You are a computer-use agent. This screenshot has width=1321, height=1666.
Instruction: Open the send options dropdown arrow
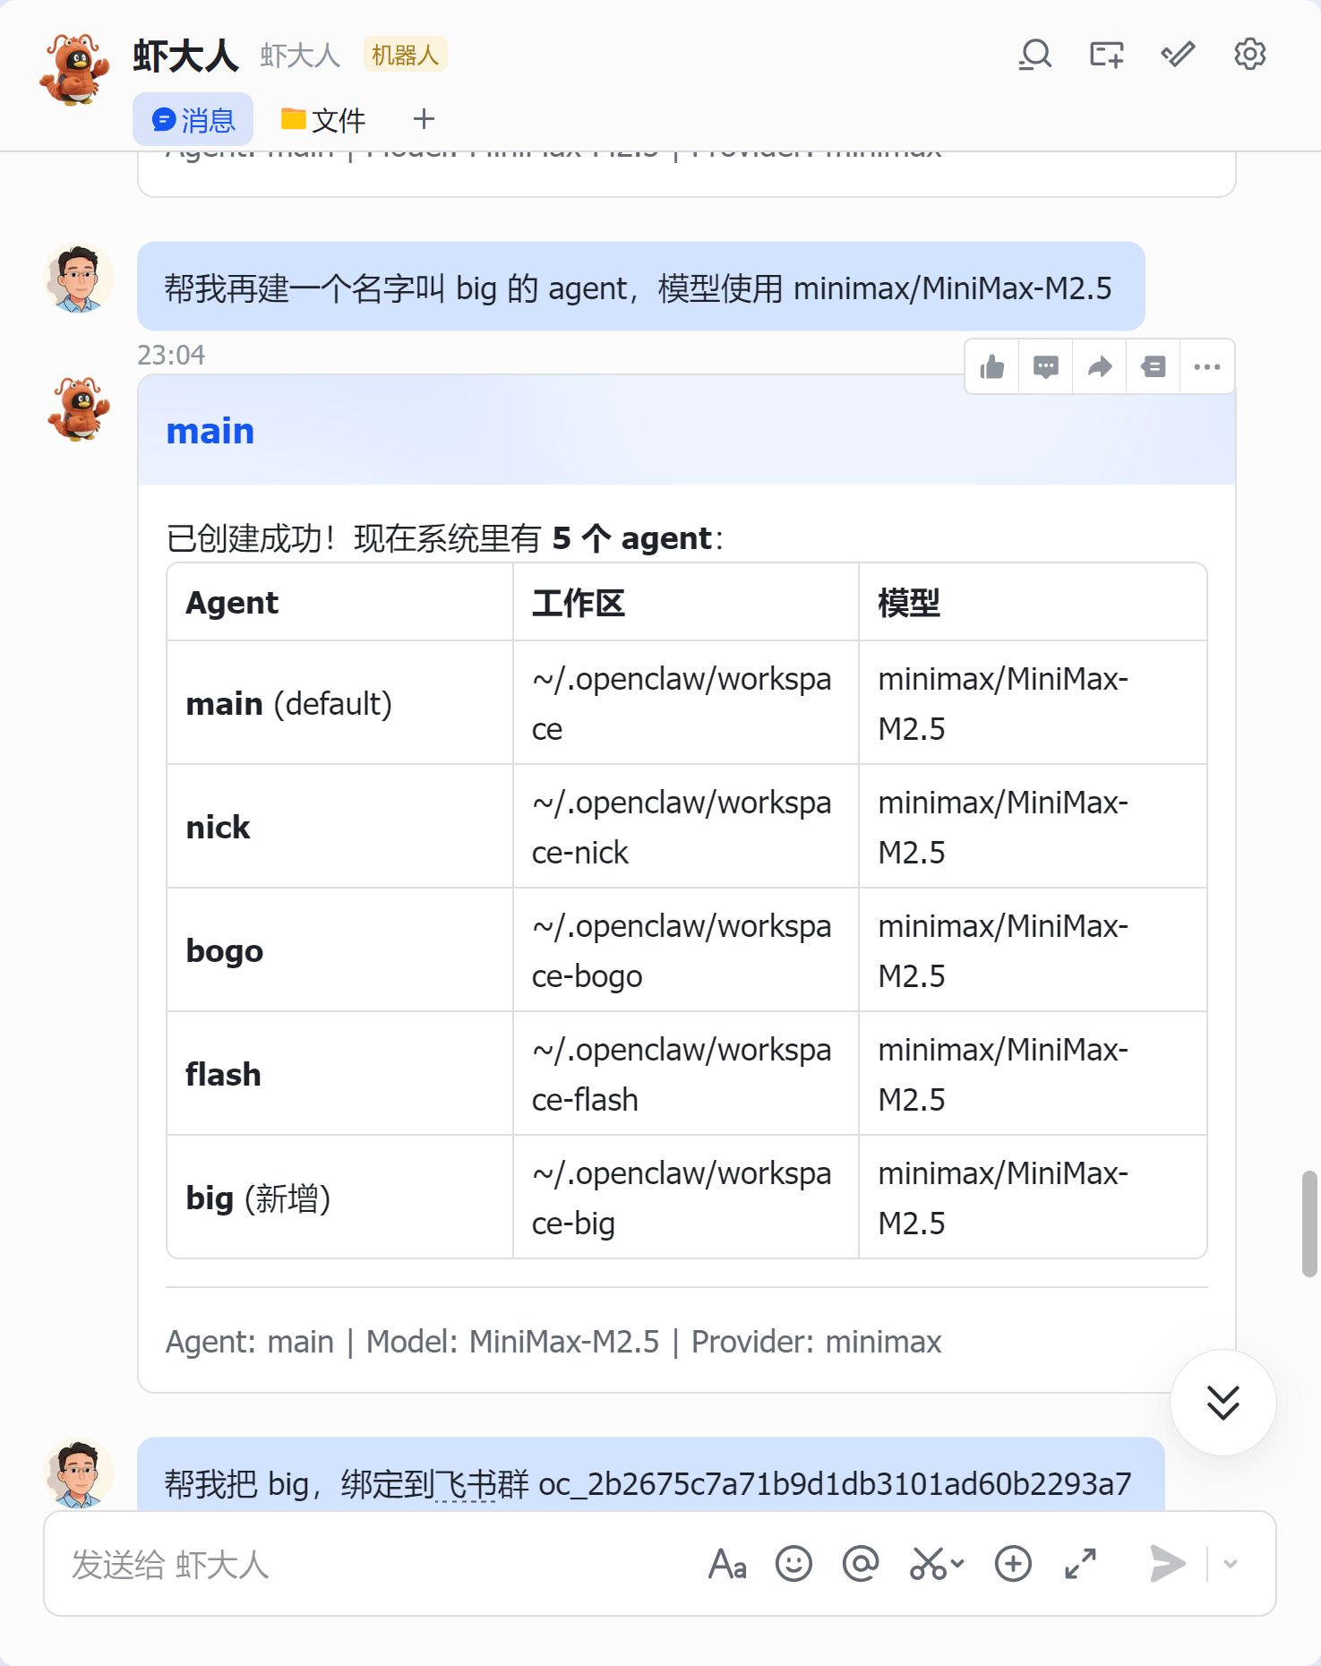(1231, 1564)
